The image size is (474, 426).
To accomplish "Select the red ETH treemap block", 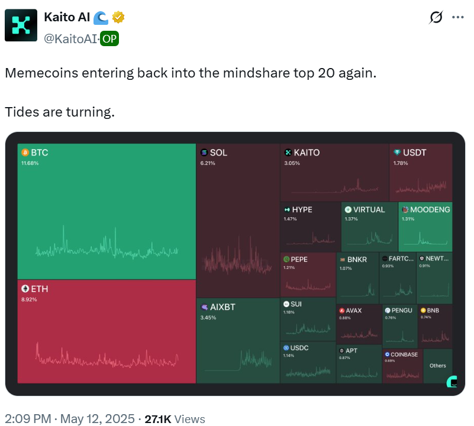I will point(107,331).
